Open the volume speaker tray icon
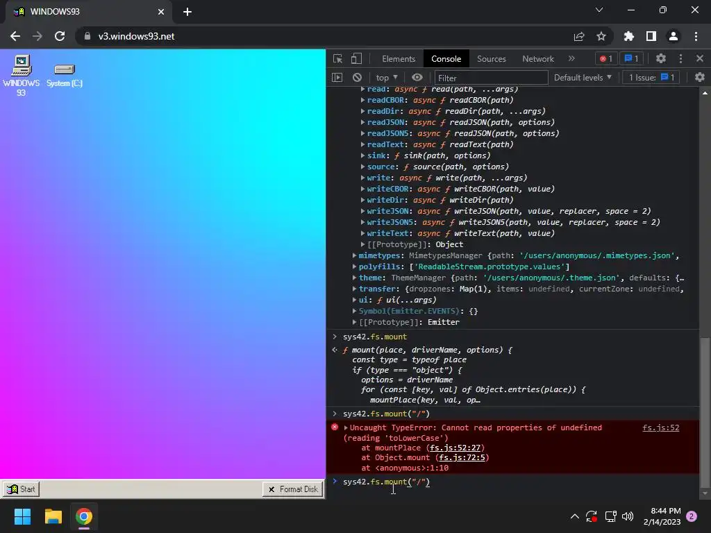 click(x=628, y=516)
